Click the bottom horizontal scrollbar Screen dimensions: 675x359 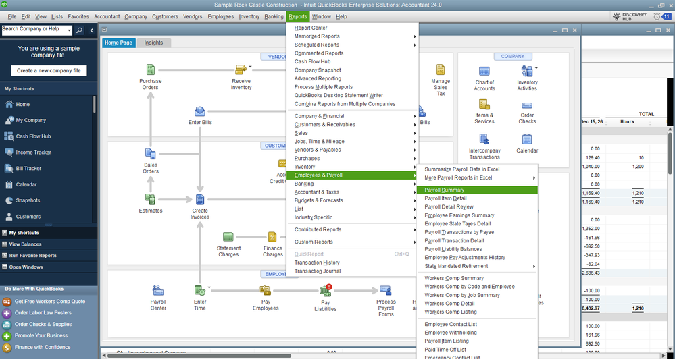click(200, 356)
